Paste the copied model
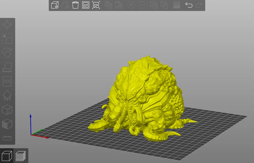The width and height of the screenshot is (254, 163). coord(119,5)
